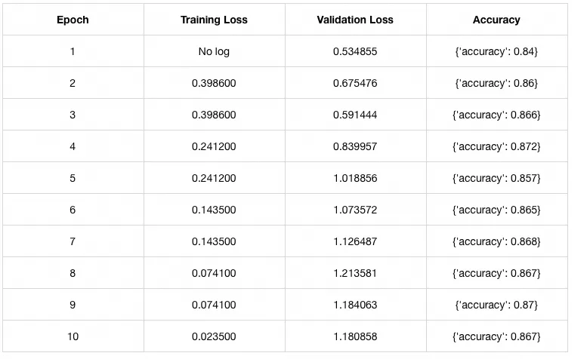
Task: Select the accuracy 0.868 cell
Action: click(x=496, y=241)
